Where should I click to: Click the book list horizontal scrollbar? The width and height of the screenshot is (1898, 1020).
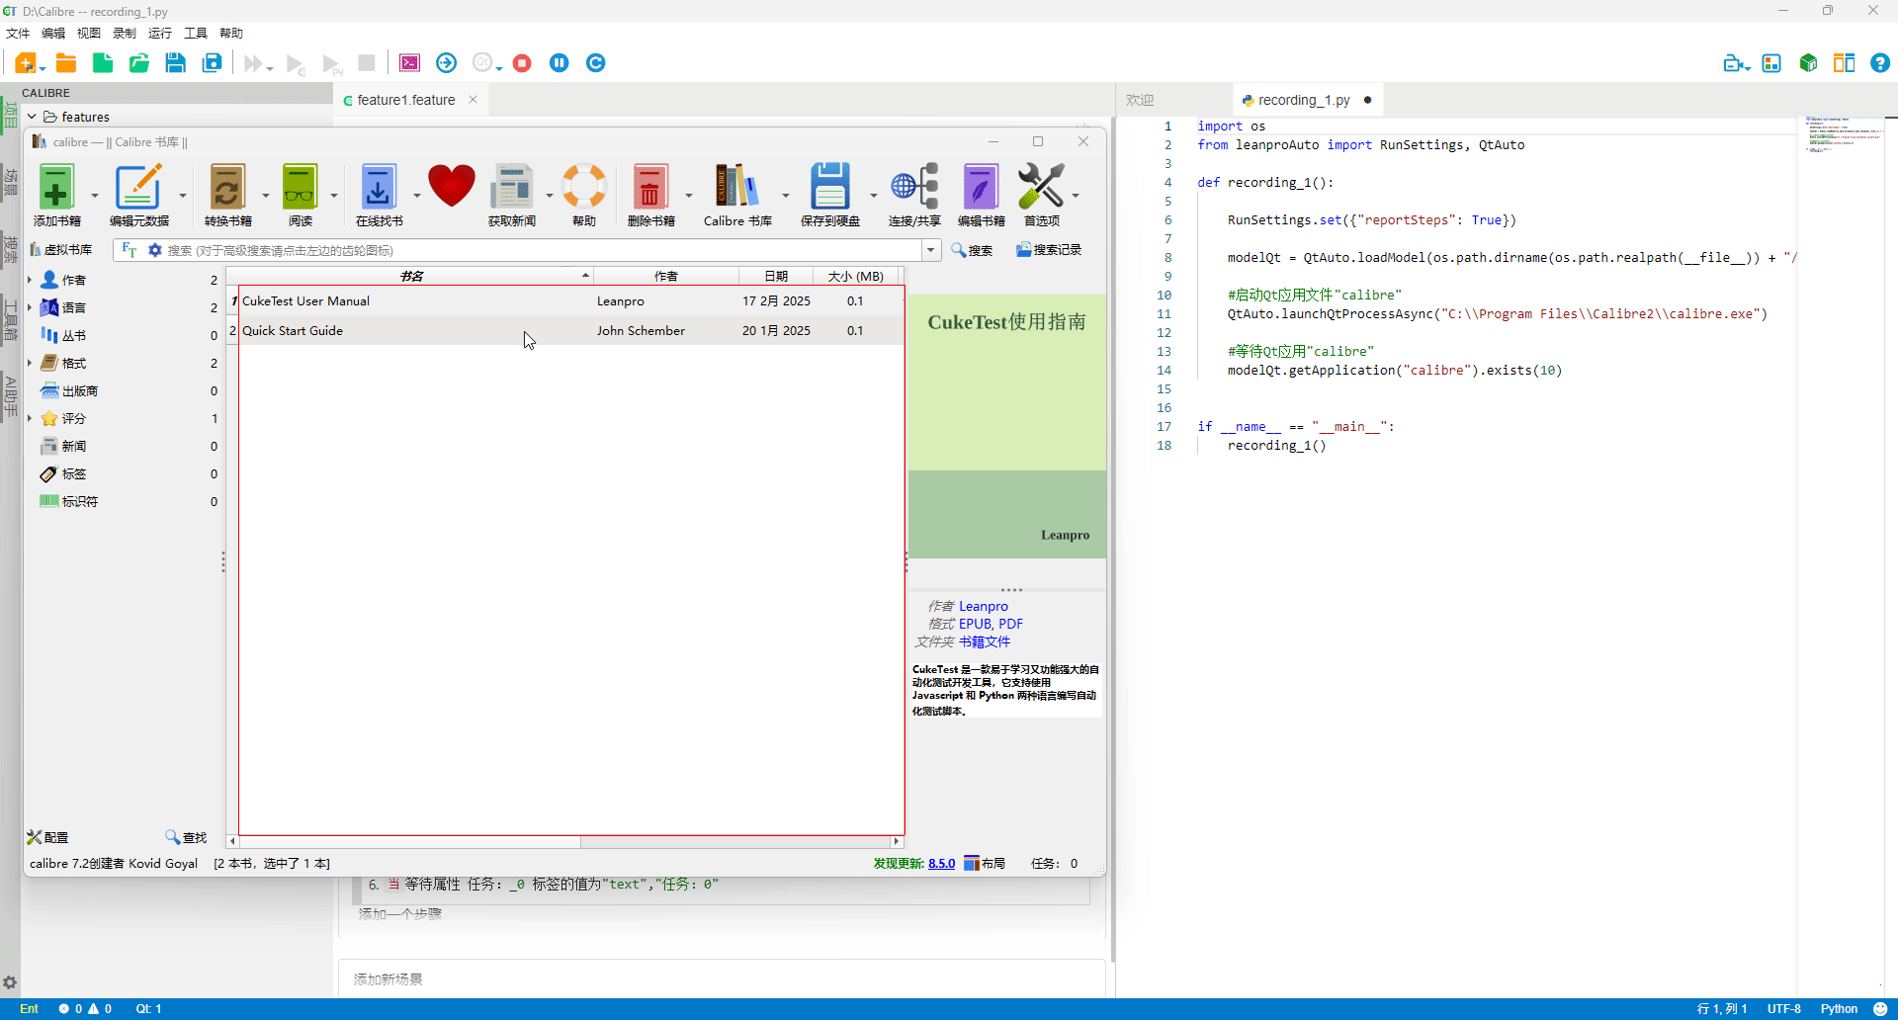(x=563, y=842)
